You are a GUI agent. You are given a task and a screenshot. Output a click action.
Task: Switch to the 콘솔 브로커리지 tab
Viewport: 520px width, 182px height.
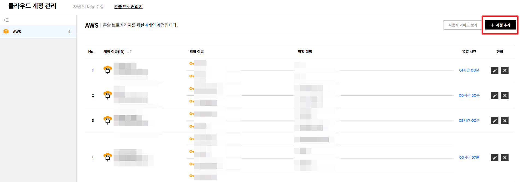coord(128,7)
